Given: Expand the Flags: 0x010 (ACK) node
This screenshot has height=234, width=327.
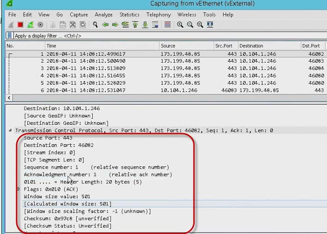Looking at the screenshot, I should tap(19, 189).
